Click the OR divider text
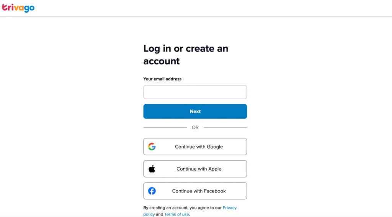The height and width of the screenshot is (217, 392). pos(195,127)
